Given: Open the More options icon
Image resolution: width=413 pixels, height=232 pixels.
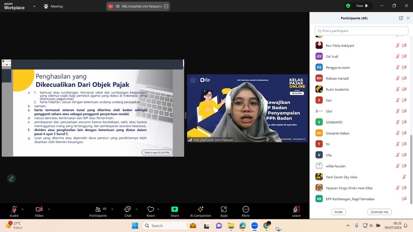Looking at the screenshot, I should click(245, 209).
